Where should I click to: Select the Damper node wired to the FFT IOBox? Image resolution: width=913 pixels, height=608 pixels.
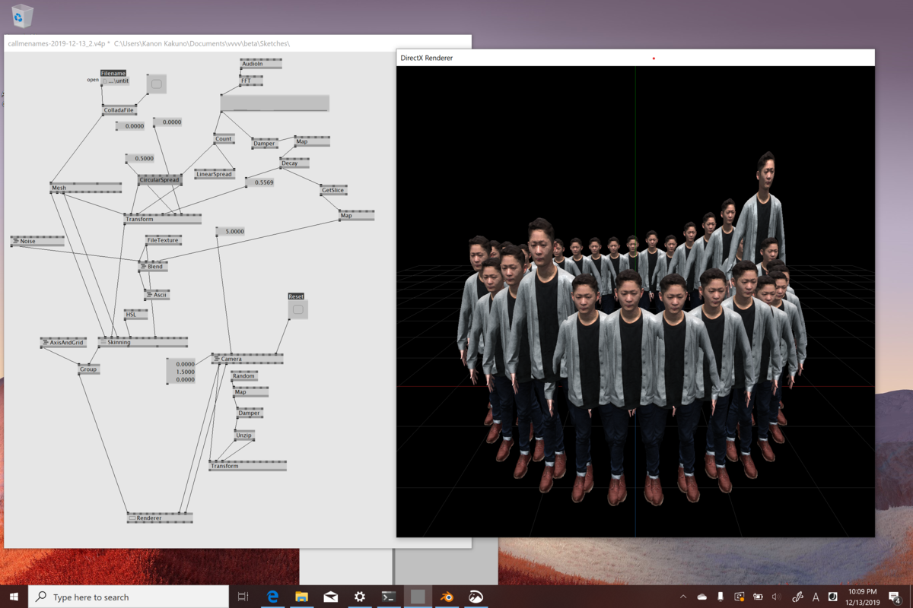tap(265, 144)
